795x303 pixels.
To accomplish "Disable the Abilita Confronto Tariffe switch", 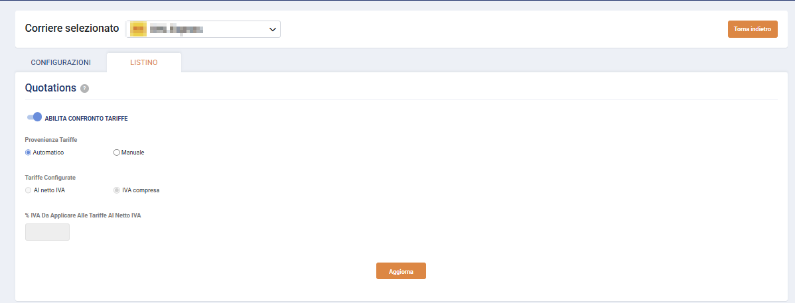I will (35, 117).
